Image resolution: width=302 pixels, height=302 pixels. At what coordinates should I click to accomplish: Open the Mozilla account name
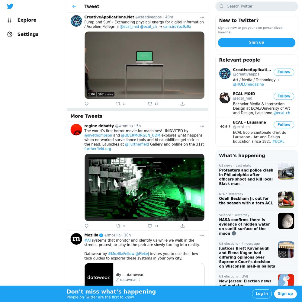tap(91, 235)
